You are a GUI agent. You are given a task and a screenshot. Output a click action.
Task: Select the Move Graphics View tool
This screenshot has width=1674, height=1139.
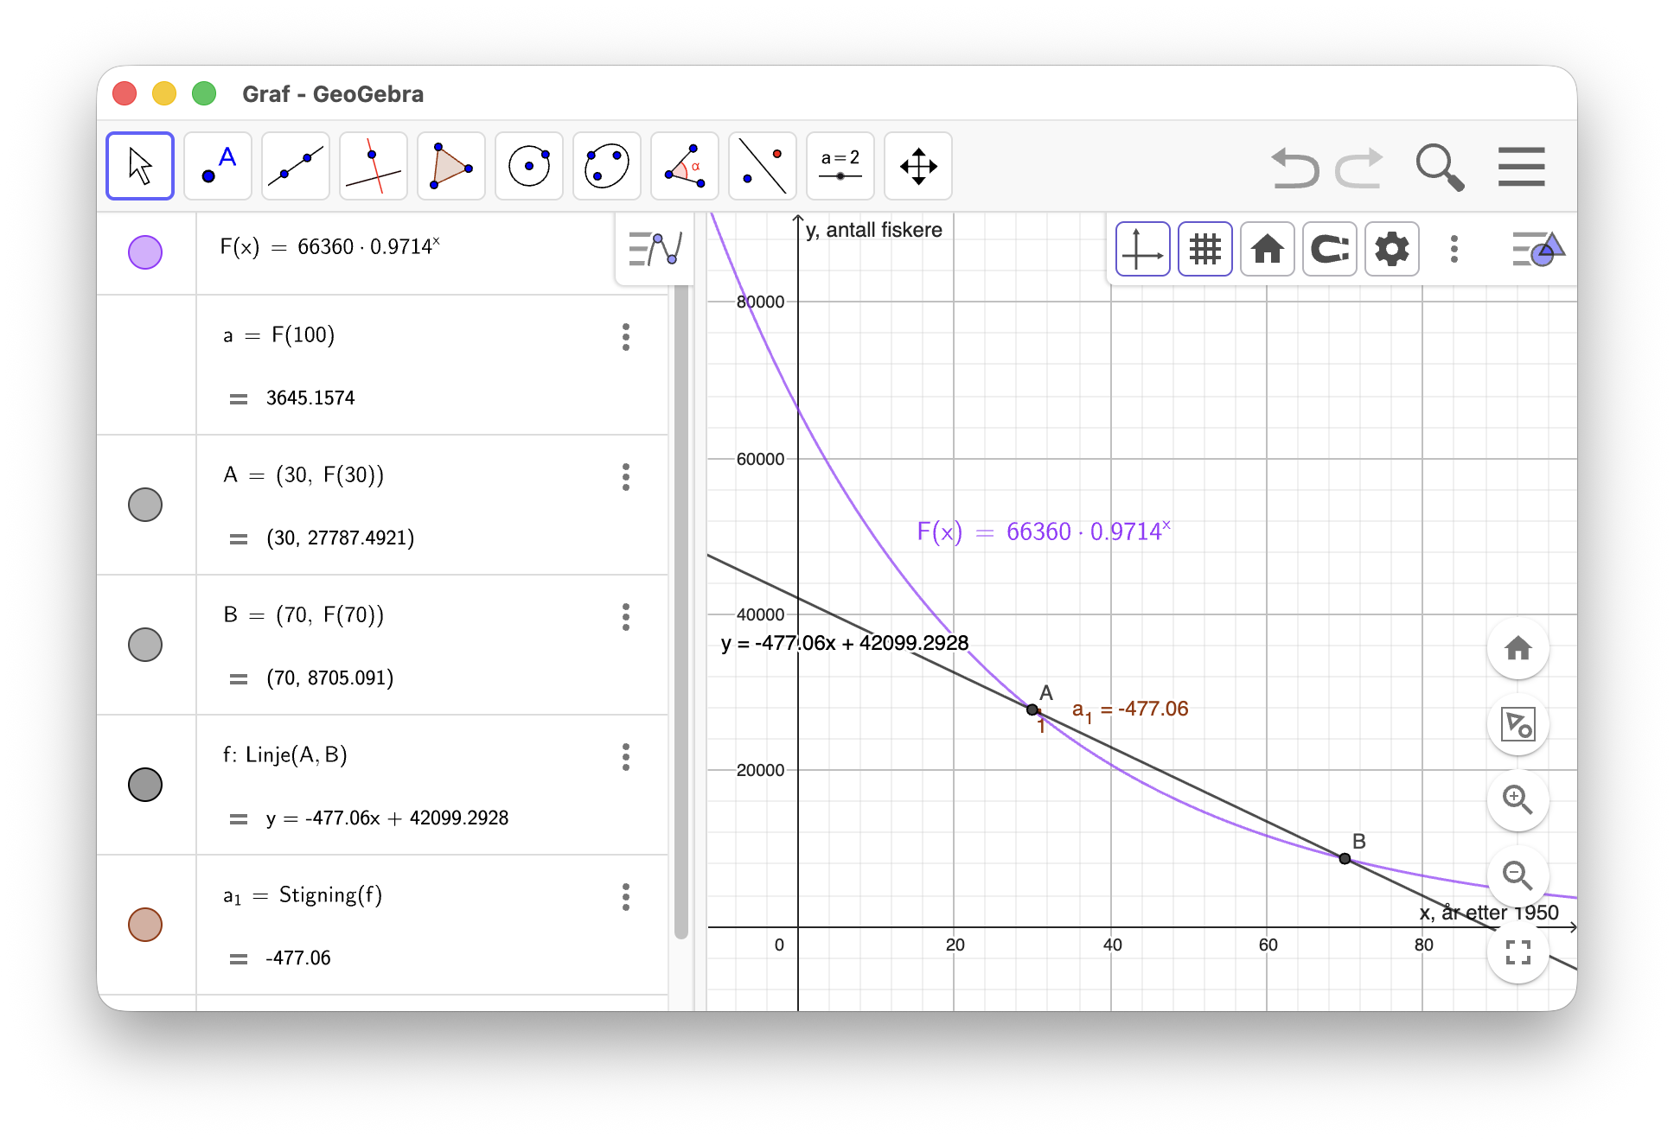918,166
